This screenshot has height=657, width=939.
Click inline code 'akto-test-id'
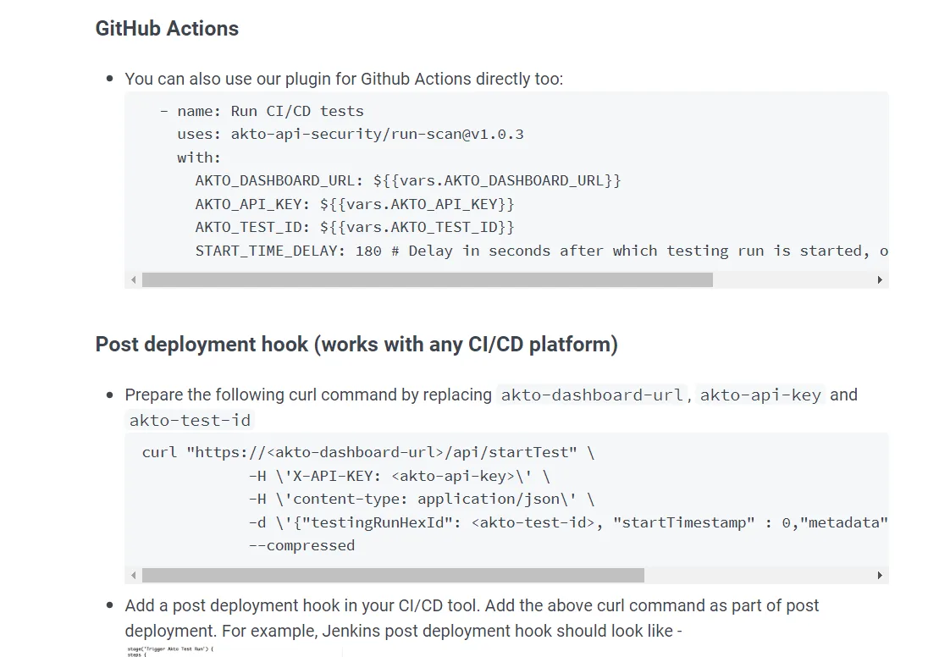click(x=190, y=421)
